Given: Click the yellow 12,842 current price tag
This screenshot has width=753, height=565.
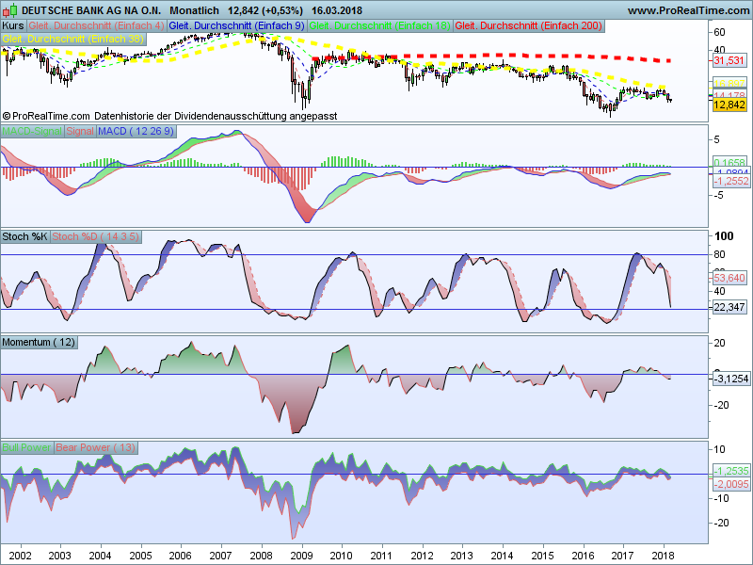Looking at the screenshot, I should pyautogui.click(x=729, y=105).
